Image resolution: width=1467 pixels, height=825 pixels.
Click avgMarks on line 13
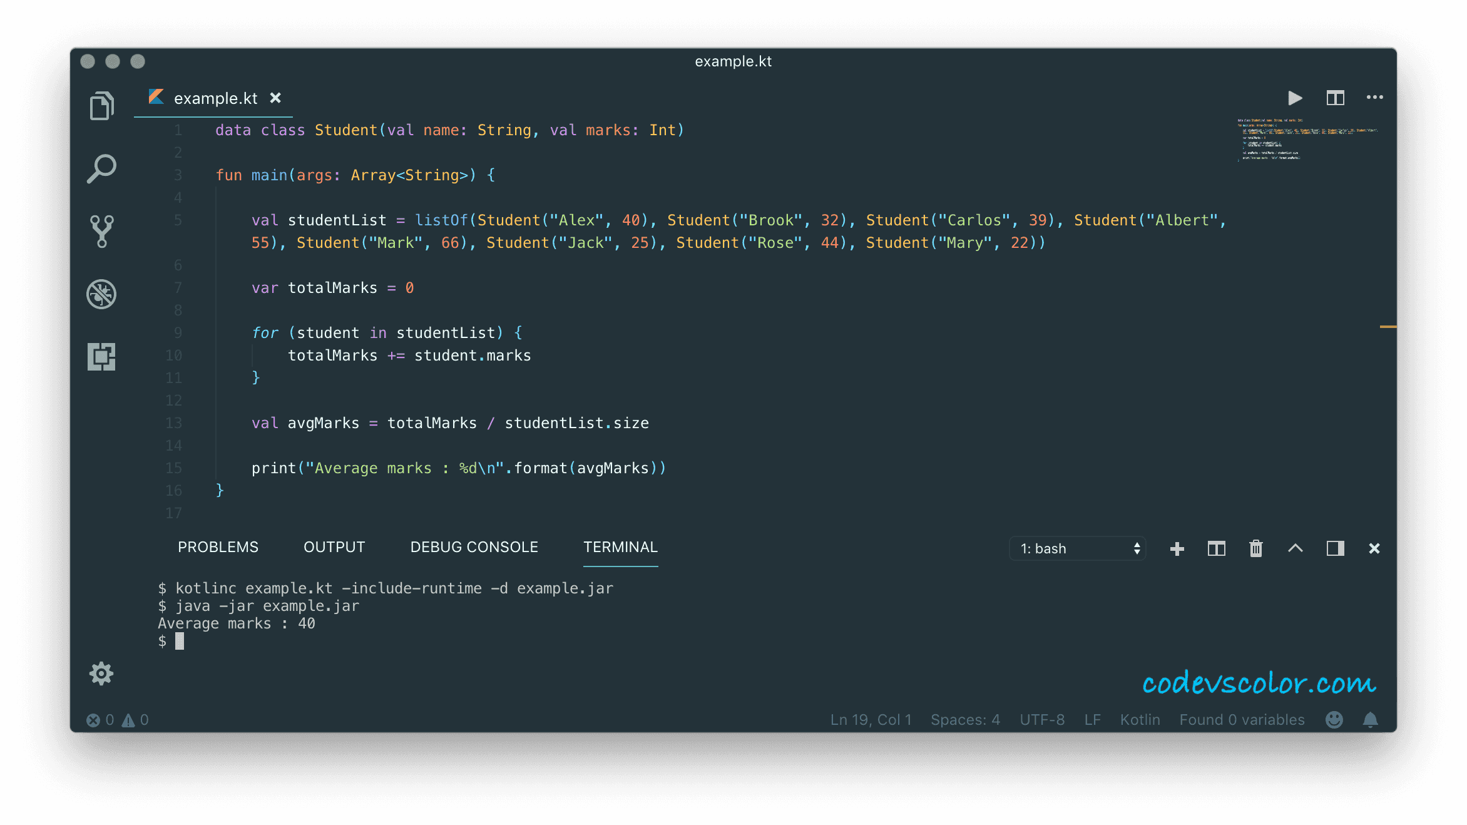point(324,423)
